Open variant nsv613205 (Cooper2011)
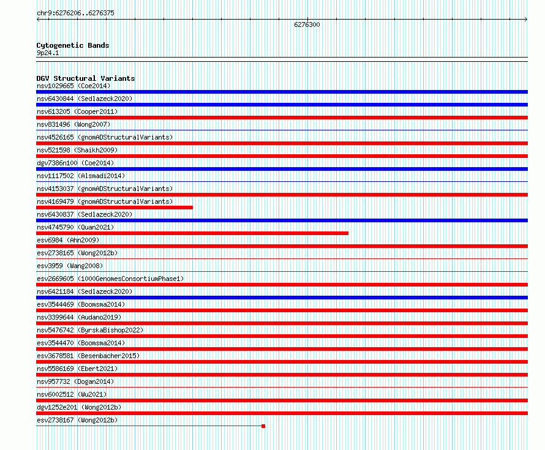Image resolution: width=545 pixels, height=450 pixels. [x=77, y=111]
